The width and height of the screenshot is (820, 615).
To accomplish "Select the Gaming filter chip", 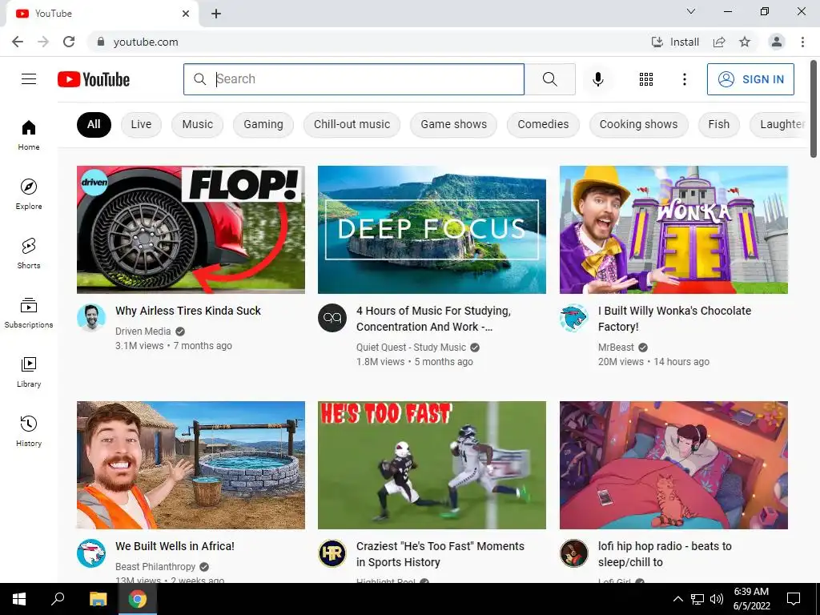I will click(263, 124).
